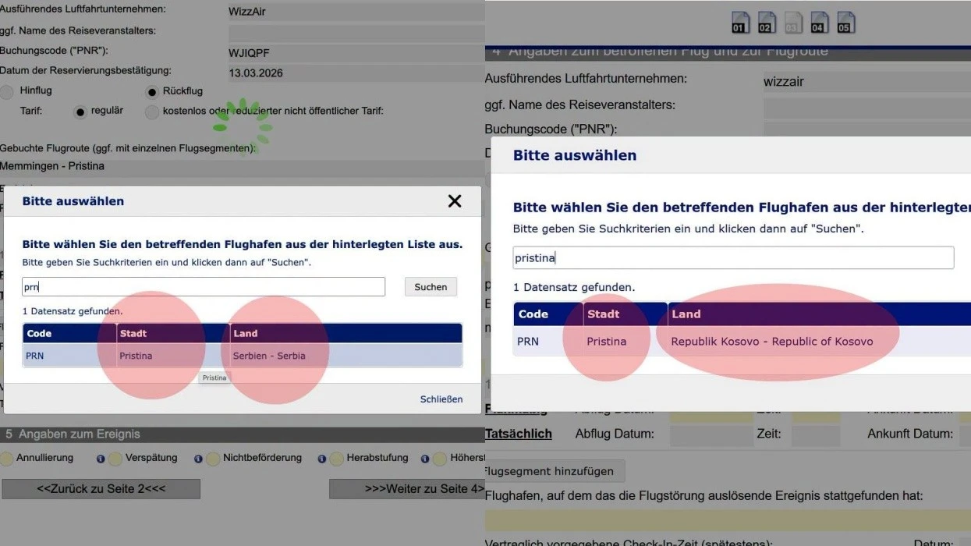Choose the regulär tariff option
The height and width of the screenshot is (546, 971).
pyautogui.click(x=80, y=112)
